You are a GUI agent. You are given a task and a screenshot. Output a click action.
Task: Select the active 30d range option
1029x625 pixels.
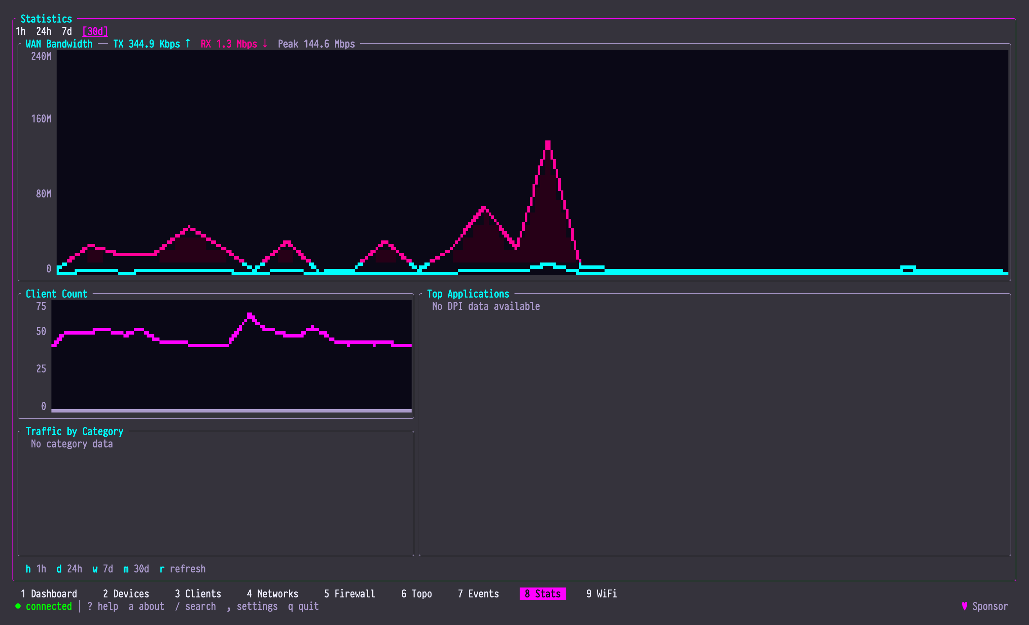pos(95,31)
